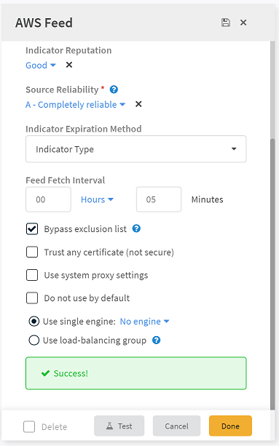Expand the A - Completely reliable dropdown
279x446 pixels.
click(x=75, y=104)
